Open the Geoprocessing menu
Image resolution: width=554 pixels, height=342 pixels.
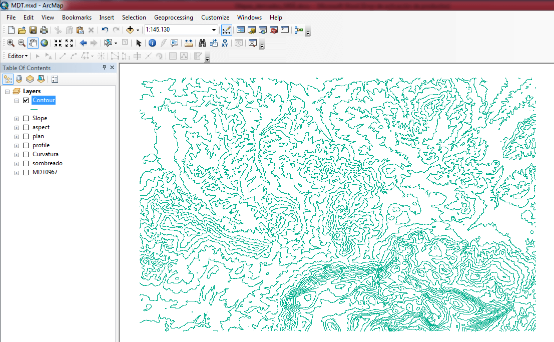173,18
